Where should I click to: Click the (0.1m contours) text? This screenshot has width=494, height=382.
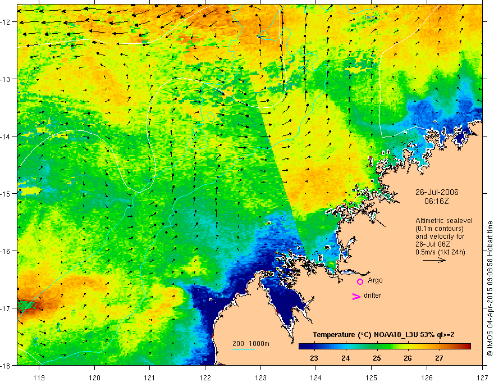[x=440, y=229]
